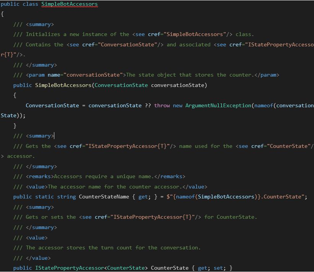Click the 'set;' accessor on the last line
The image size is (314, 272).
click(x=220, y=268)
